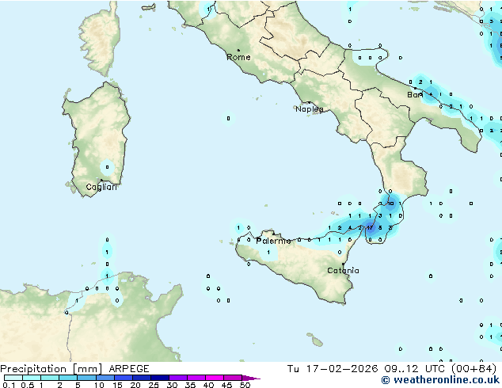Click the 17 mm value near Messina strait

coord(370,228)
